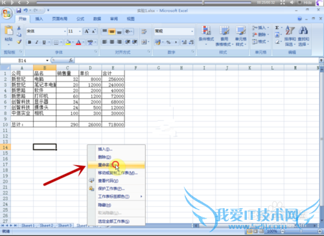The height and width of the screenshot is (236, 324).
Task: Open Format as Table (套用表格格式)
Action: [224, 36]
